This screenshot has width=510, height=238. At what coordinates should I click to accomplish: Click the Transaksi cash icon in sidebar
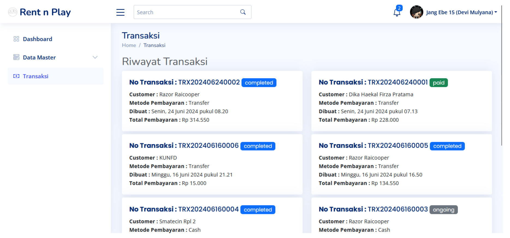[16, 76]
